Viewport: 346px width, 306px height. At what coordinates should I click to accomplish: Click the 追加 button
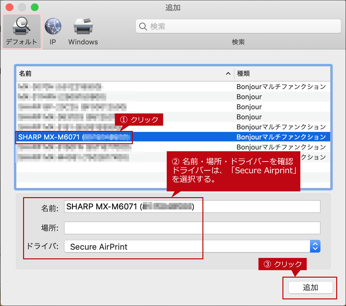(311, 287)
